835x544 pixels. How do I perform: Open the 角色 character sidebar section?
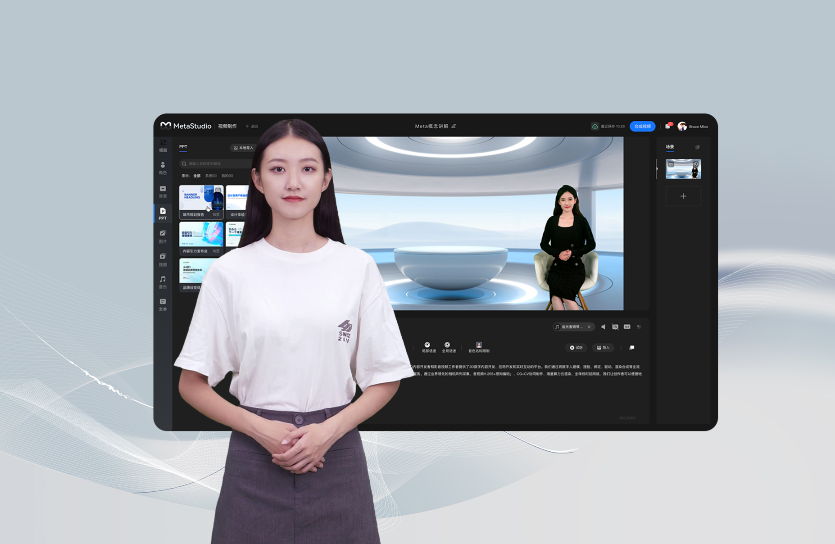(x=163, y=168)
